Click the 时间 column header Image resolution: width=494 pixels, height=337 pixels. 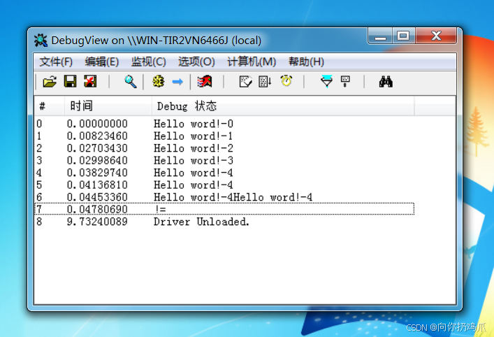point(108,106)
